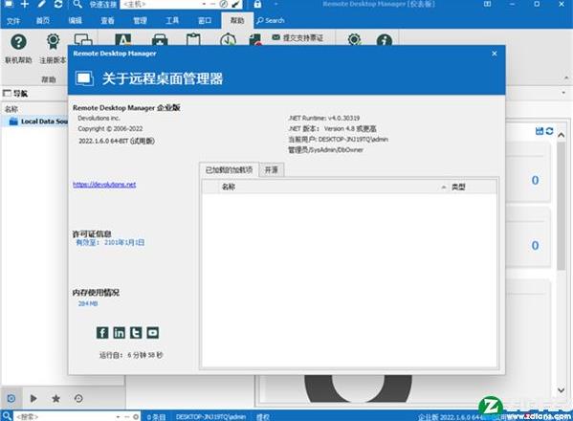This screenshot has width=573, height=421.
Task: Click the new entry plus icon in title bar
Action: point(25,4)
